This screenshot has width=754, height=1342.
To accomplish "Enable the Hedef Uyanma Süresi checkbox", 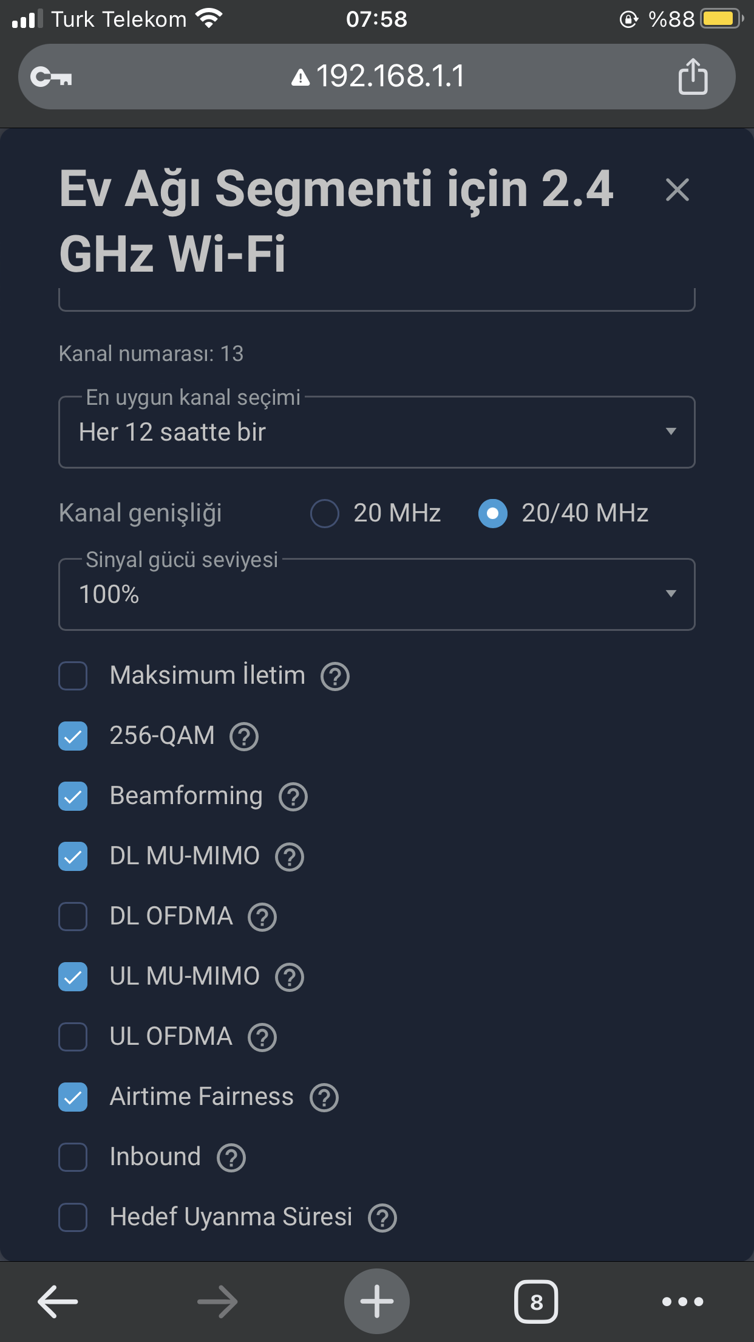I will [x=73, y=1217].
